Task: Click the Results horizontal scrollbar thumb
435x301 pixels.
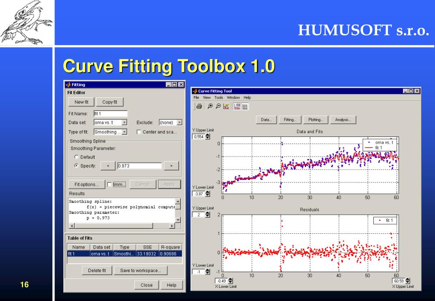Action: (x=114, y=226)
